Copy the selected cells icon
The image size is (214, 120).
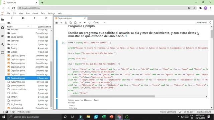(x=71, y=23)
